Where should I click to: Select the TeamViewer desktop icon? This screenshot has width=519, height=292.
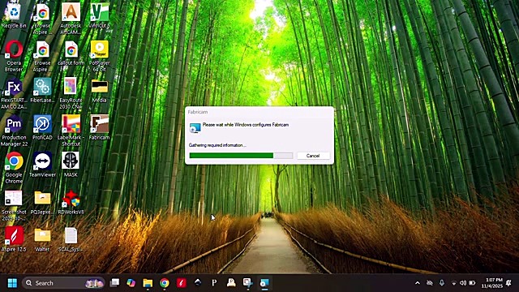(x=42, y=164)
